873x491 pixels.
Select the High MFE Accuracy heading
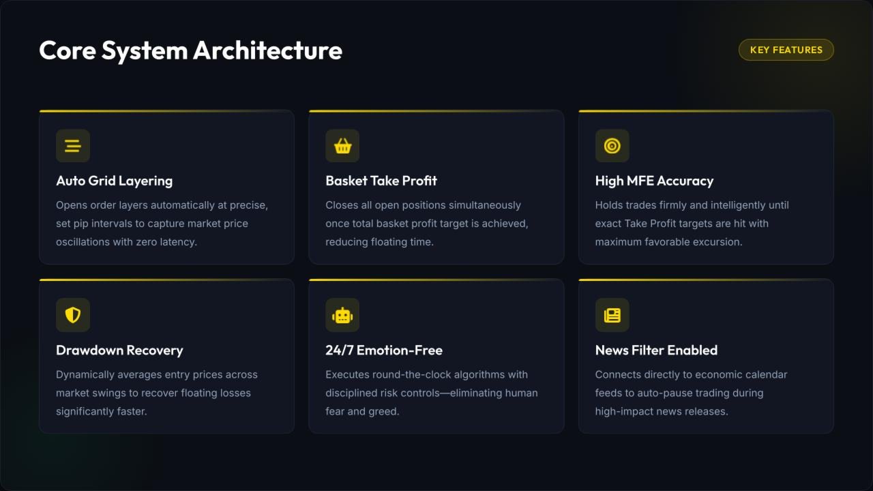click(654, 181)
